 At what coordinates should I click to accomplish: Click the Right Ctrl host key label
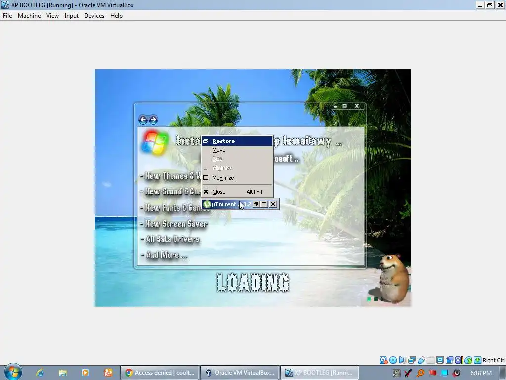pyautogui.click(x=494, y=360)
